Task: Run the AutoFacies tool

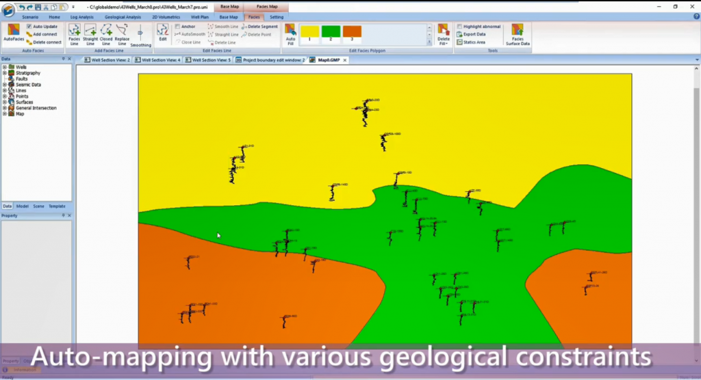Action: (14, 33)
